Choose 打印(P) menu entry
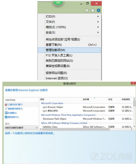The image size is (136, 164). coord(69,16)
